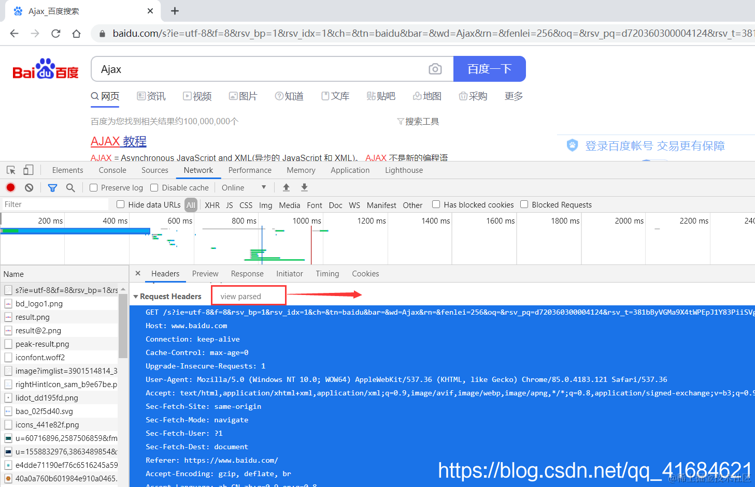The width and height of the screenshot is (755, 487).
Task: Enable the Preserve log checkbox
Action: tap(93, 187)
